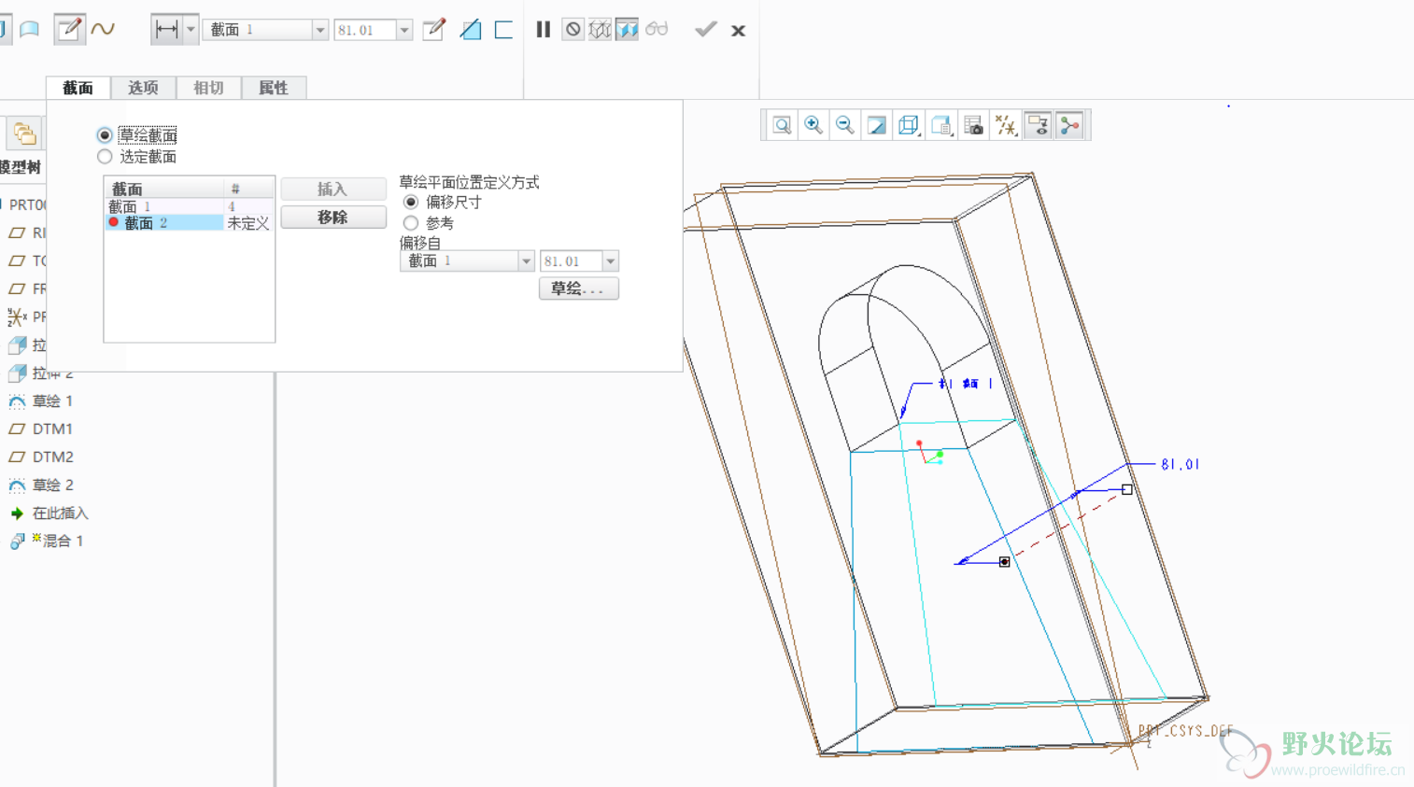Select the 截面 2 row in sections table
This screenshot has width=1414, height=787.
(x=190, y=223)
